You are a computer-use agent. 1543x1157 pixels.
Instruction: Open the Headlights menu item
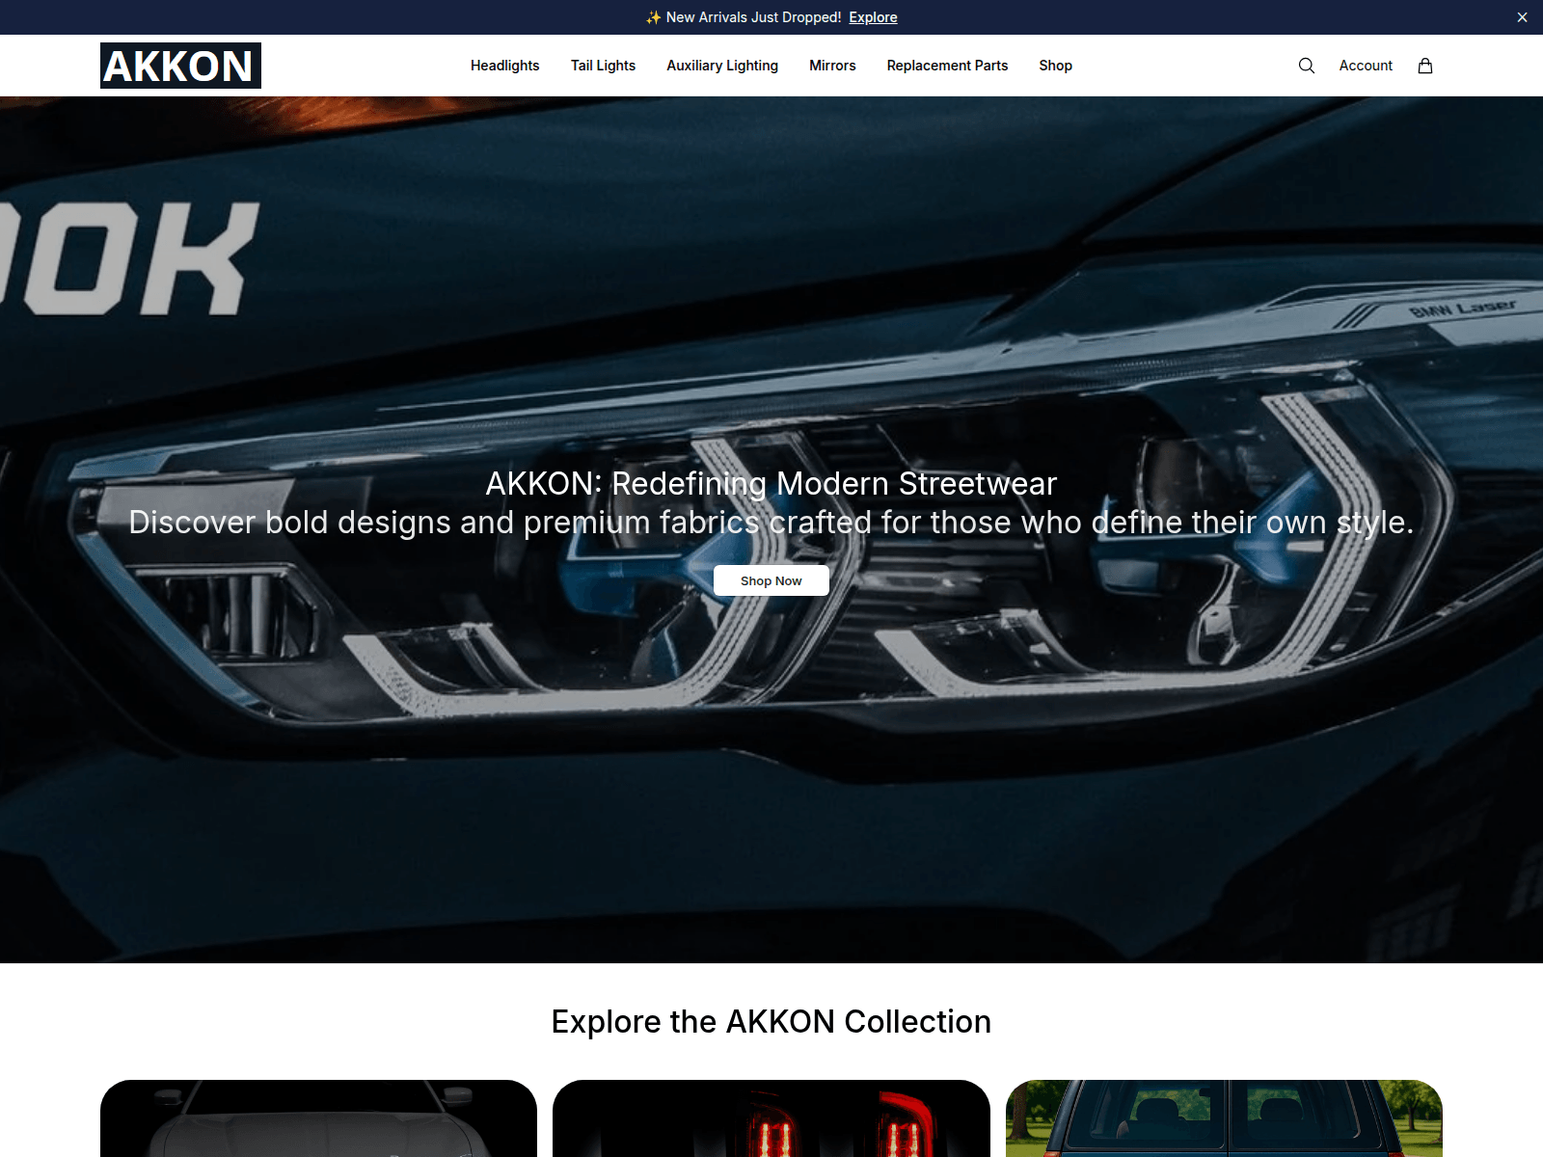505,66
